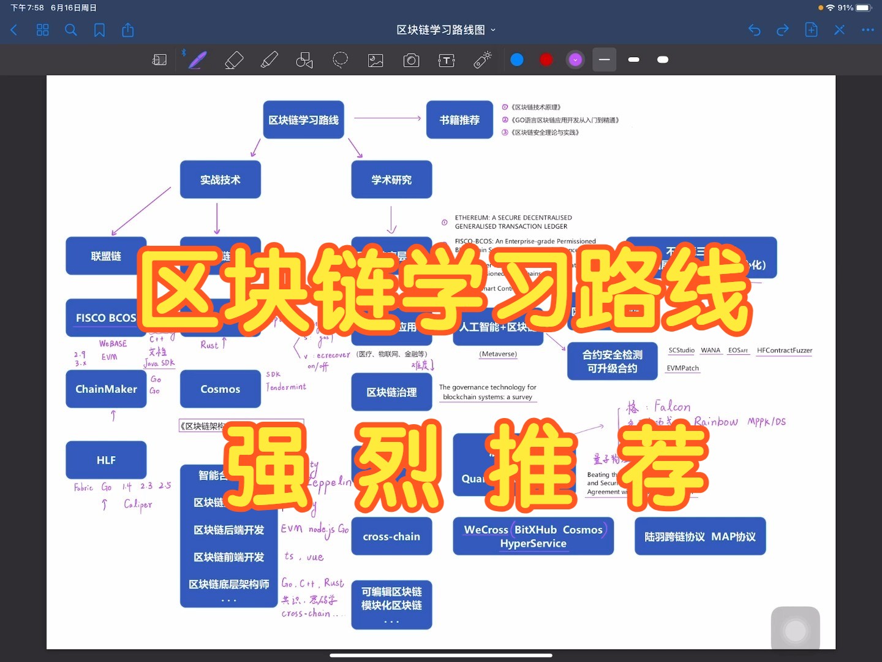The height and width of the screenshot is (662, 882).
Task: Select the Image insert tool
Action: coord(375,60)
